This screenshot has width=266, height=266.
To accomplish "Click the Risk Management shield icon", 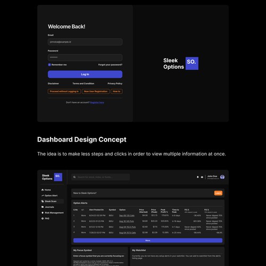I will click(43, 213).
